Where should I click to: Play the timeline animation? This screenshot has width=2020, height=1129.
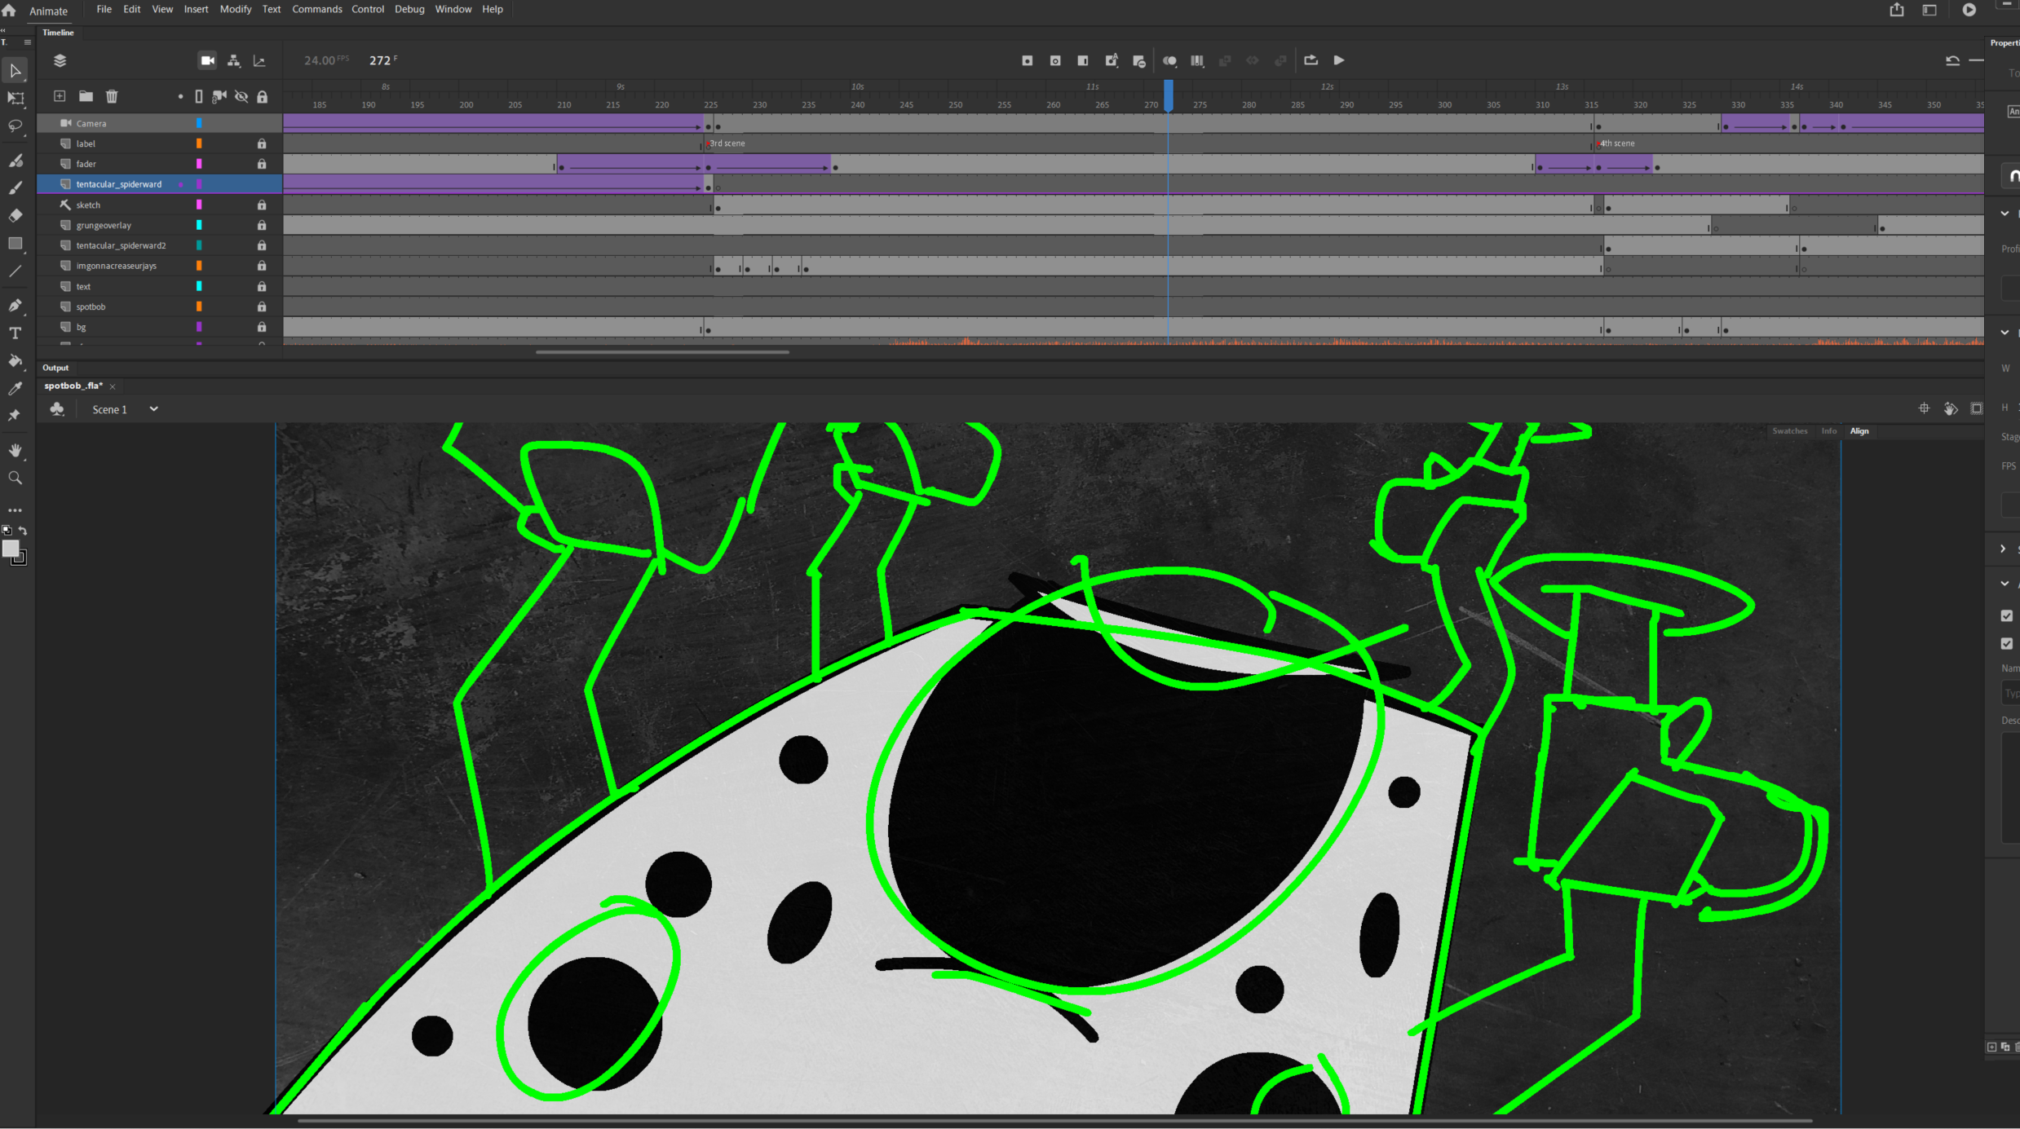[x=1338, y=60]
